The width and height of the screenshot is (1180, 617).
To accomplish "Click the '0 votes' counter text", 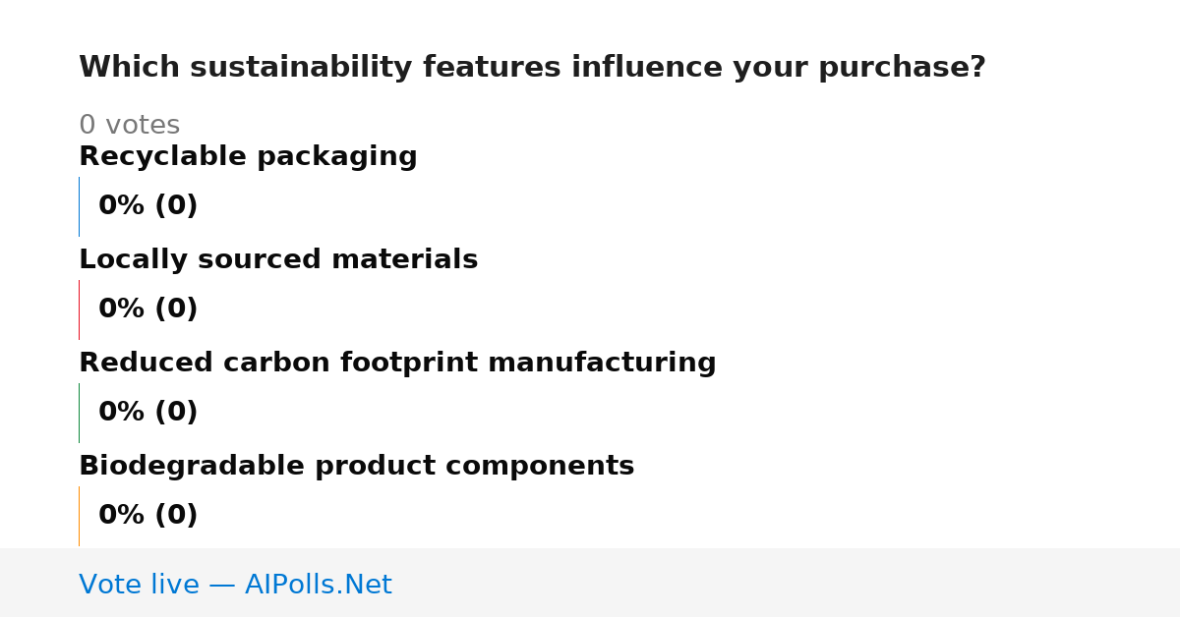I will tap(129, 126).
